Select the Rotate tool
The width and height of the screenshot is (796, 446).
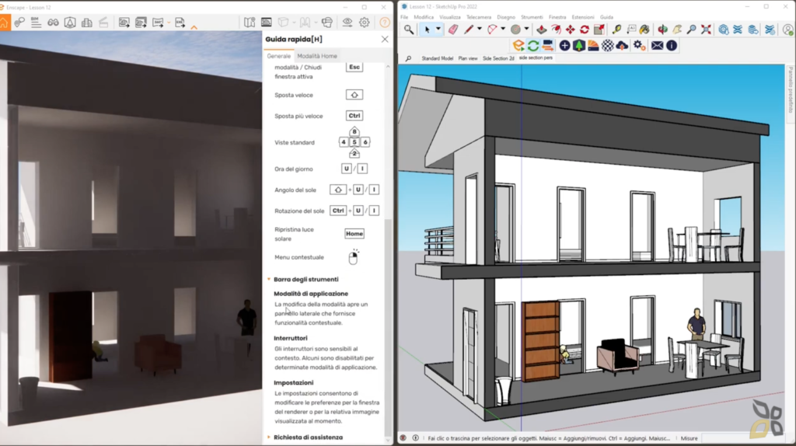pyautogui.click(x=585, y=30)
